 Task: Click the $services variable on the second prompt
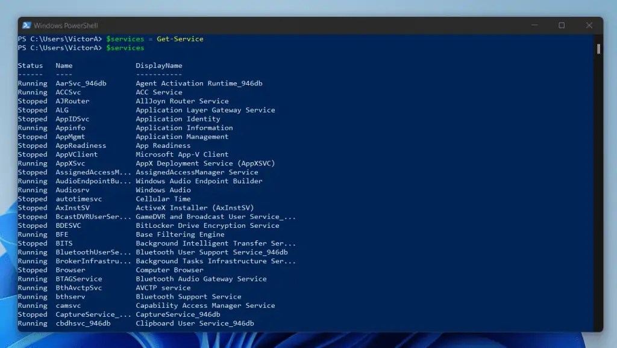[126, 47]
